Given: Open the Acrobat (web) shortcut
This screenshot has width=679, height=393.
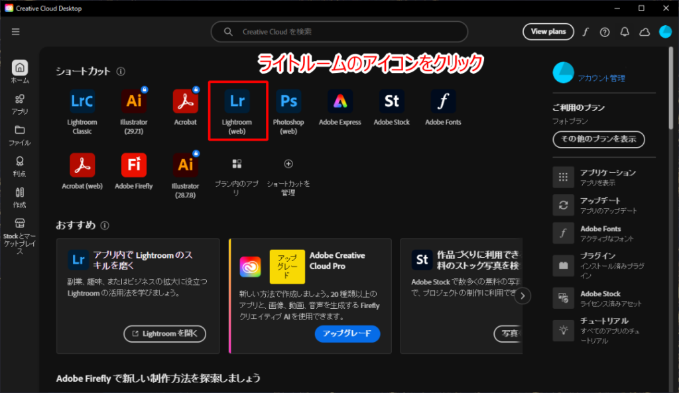Looking at the screenshot, I should (x=82, y=172).
